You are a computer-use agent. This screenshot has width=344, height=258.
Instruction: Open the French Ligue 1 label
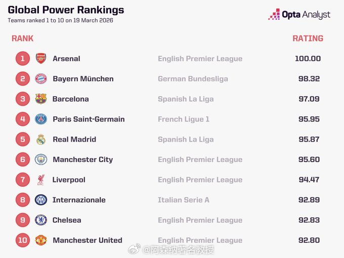click(x=183, y=119)
